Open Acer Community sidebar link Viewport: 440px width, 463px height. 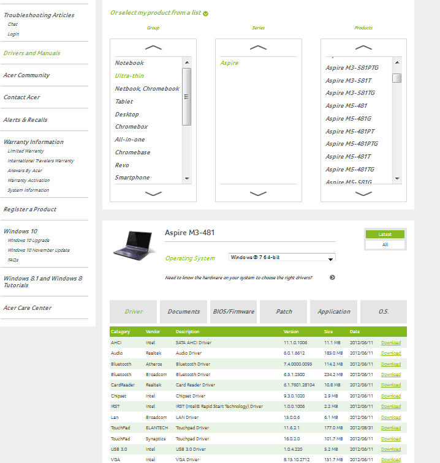coord(26,75)
